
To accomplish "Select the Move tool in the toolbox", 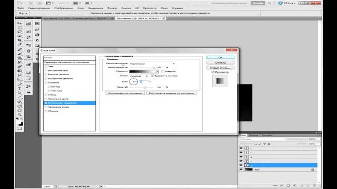I will [19, 23].
